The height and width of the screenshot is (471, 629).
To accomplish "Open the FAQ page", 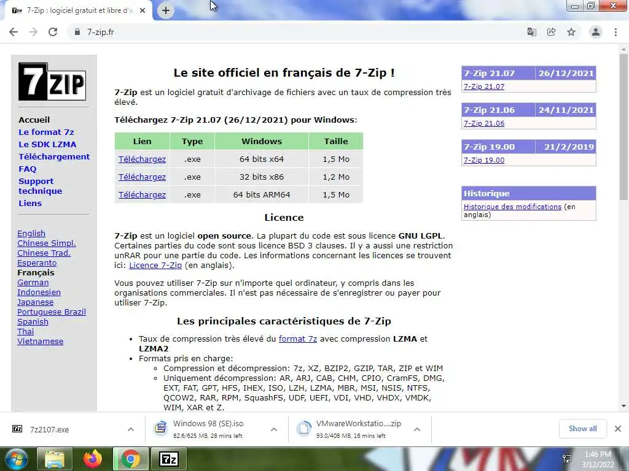I will coord(27,169).
